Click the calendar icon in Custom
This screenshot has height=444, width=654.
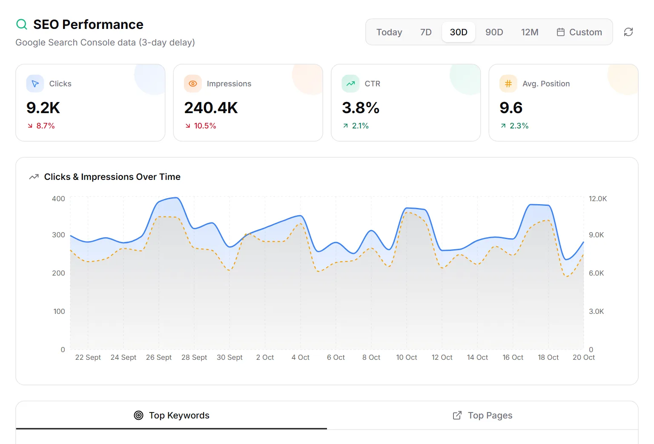pos(561,32)
